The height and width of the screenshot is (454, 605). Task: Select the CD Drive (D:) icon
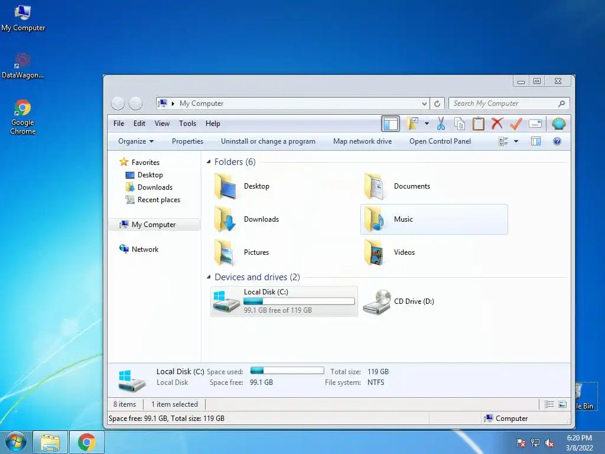click(x=377, y=301)
